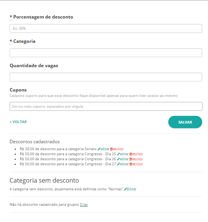The image size is (208, 222).
Task: Click trash icon for Congresso Dia 25
Action: [x=131, y=154]
